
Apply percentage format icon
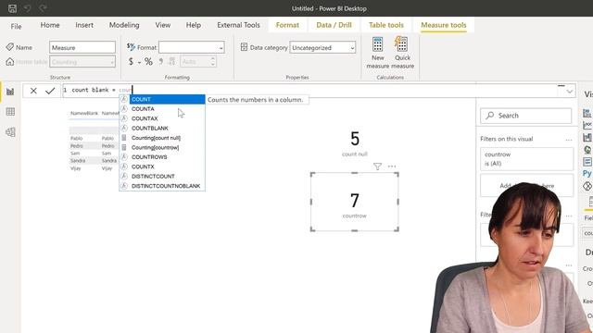point(148,62)
